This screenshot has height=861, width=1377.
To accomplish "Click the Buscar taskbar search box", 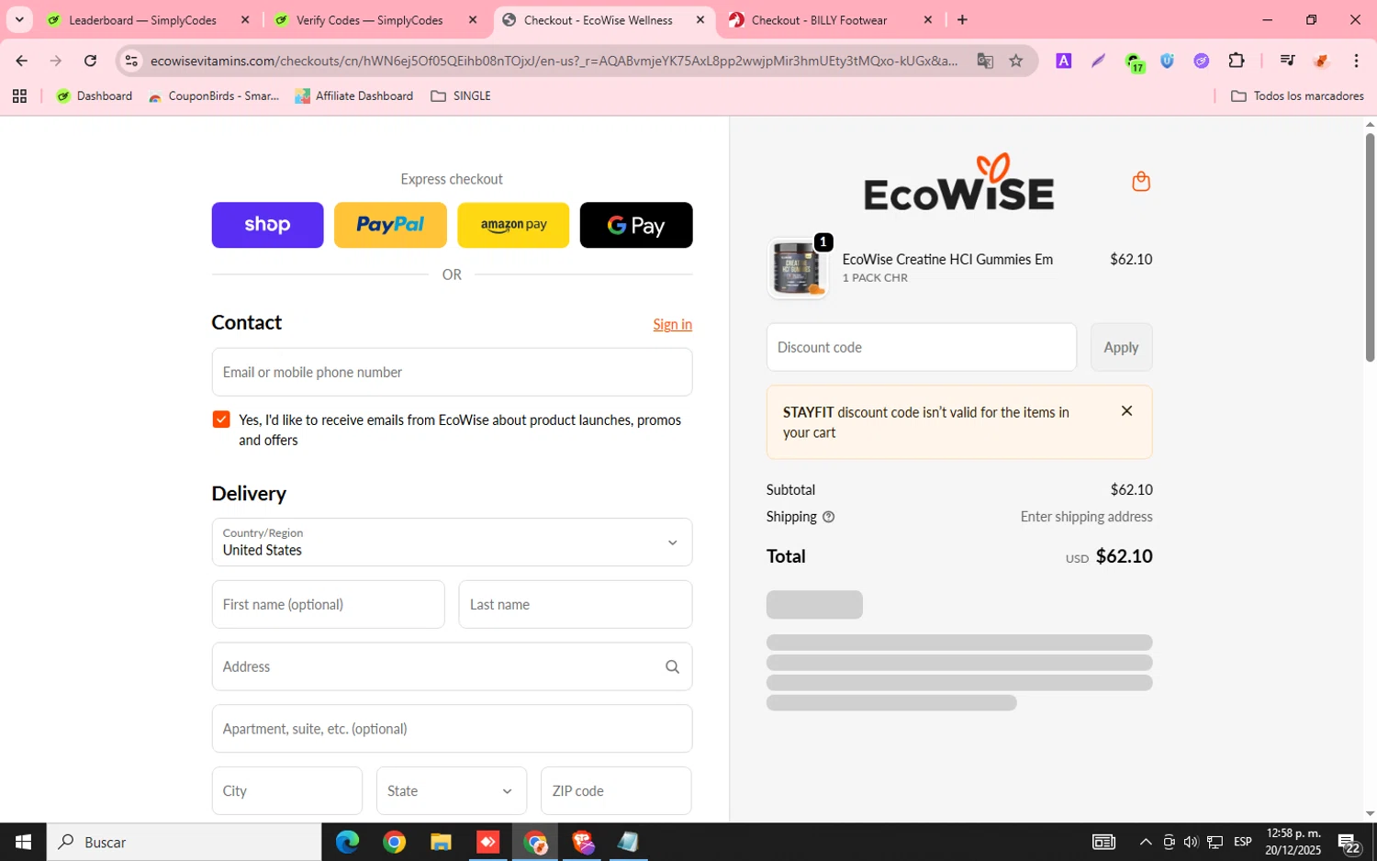I will [x=184, y=842].
